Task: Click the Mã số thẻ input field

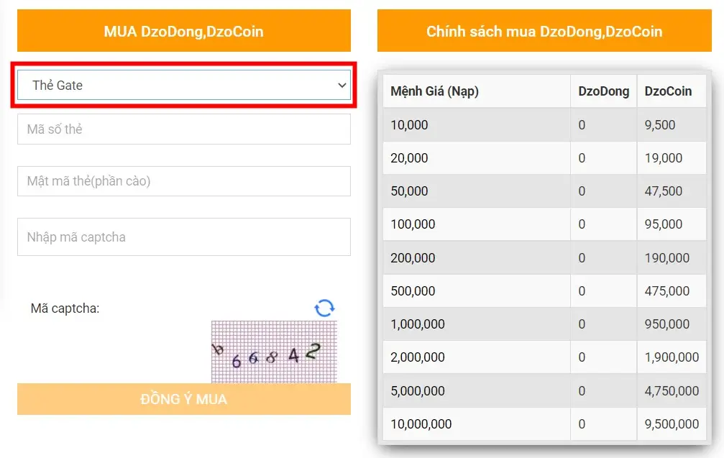Action: 183,129
